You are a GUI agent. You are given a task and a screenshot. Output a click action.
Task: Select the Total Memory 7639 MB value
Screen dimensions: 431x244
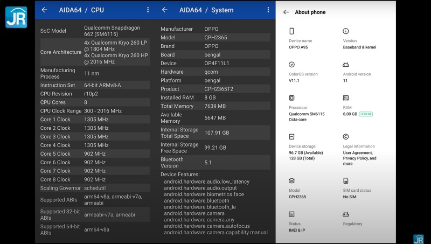[x=215, y=106]
